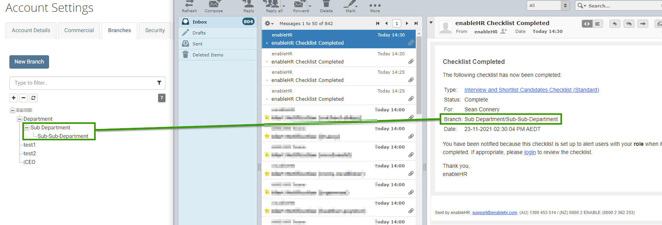Screen dimensions: 662x225
Task: Open the second Today 14:30 message
Action: pos(339,58)
